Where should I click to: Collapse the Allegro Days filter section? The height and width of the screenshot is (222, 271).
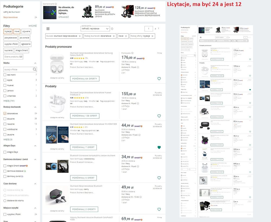[35, 146]
